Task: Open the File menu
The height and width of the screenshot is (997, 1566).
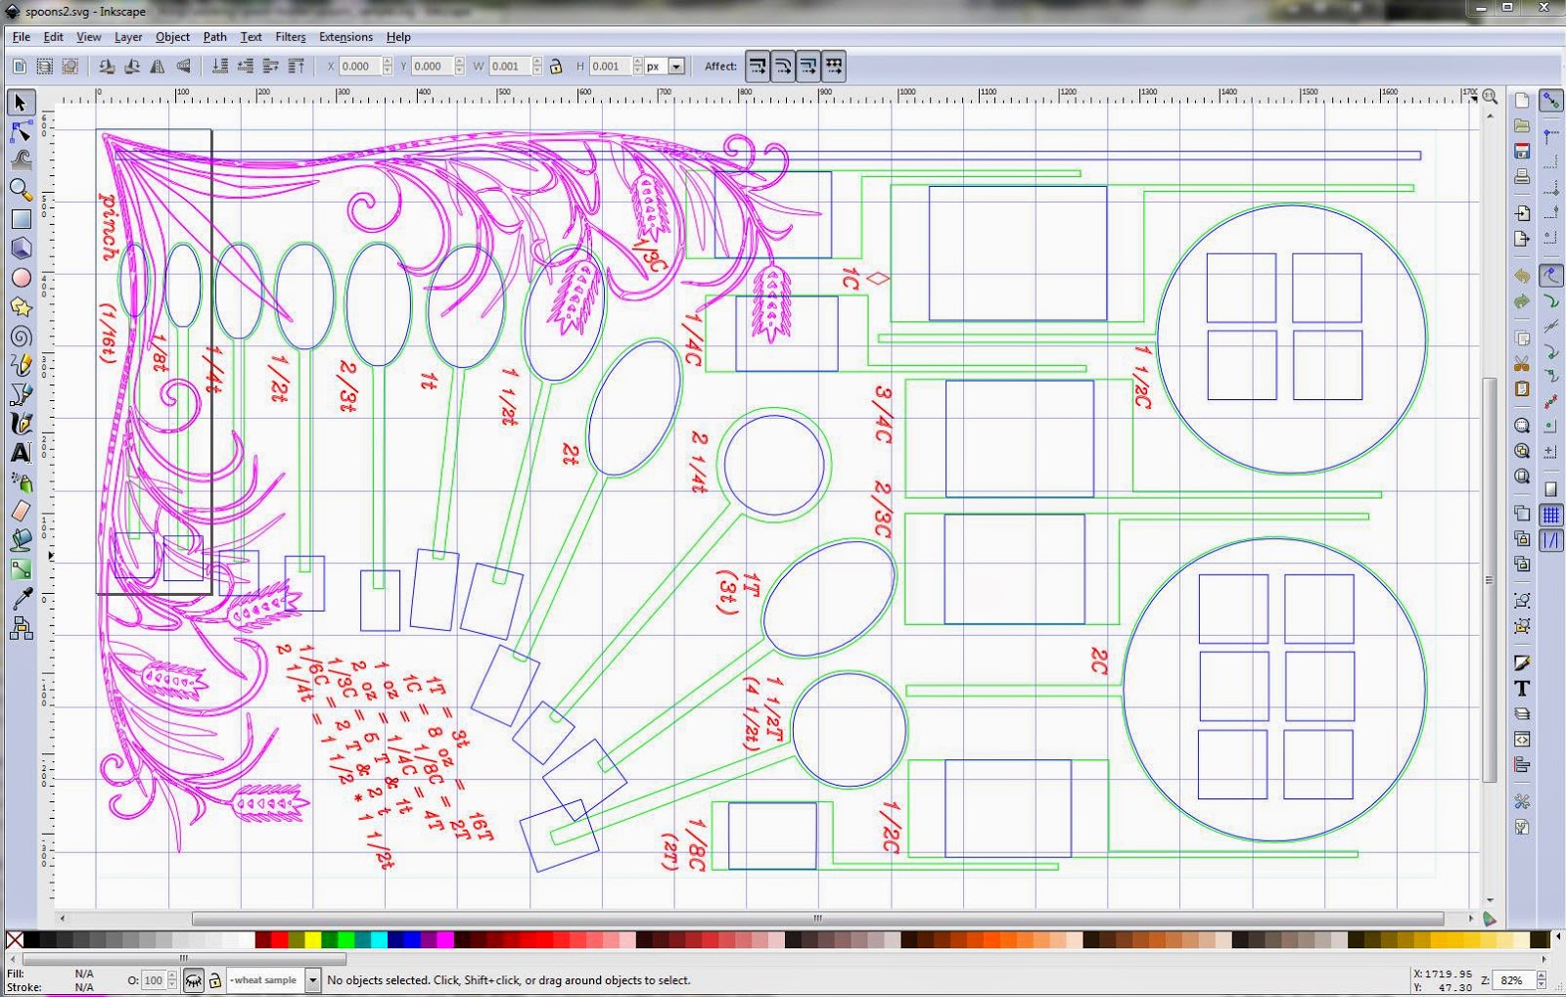Action: point(22,37)
